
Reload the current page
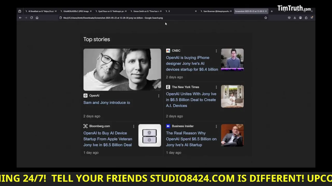[x=31, y=18]
